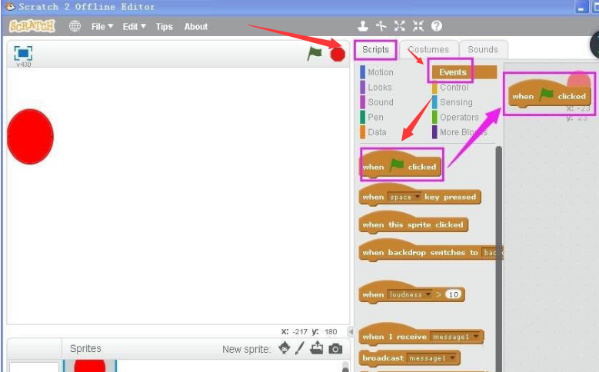Select the Delete scissors tool
Image resolution: width=599 pixels, height=372 pixels.
pyautogui.click(x=381, y=26)
